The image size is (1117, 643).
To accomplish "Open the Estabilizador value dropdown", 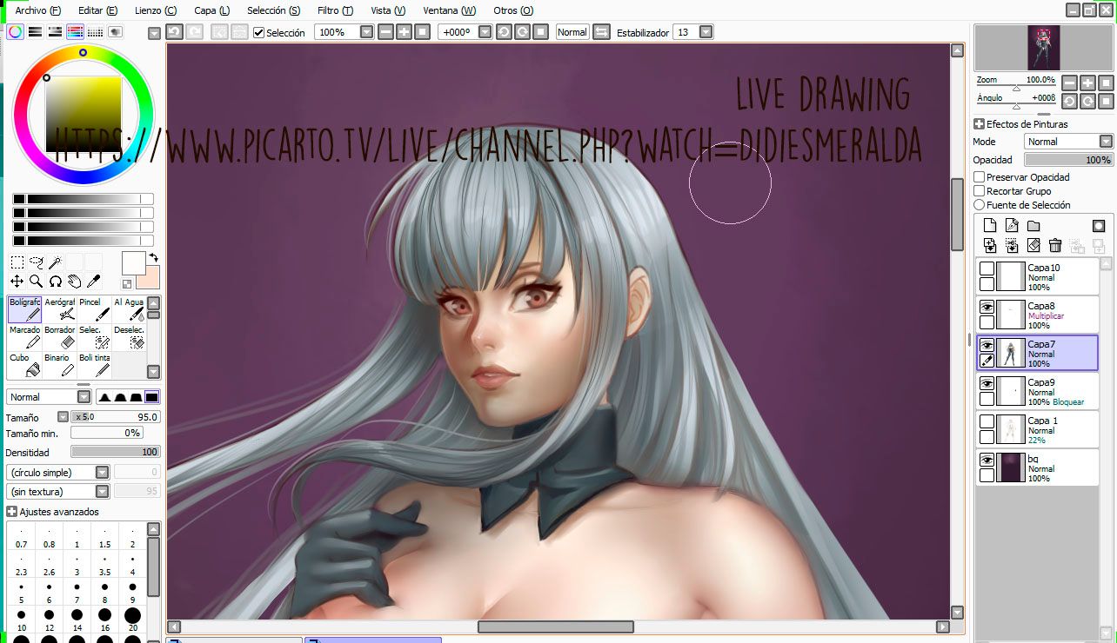I will (x=706, y=32).
